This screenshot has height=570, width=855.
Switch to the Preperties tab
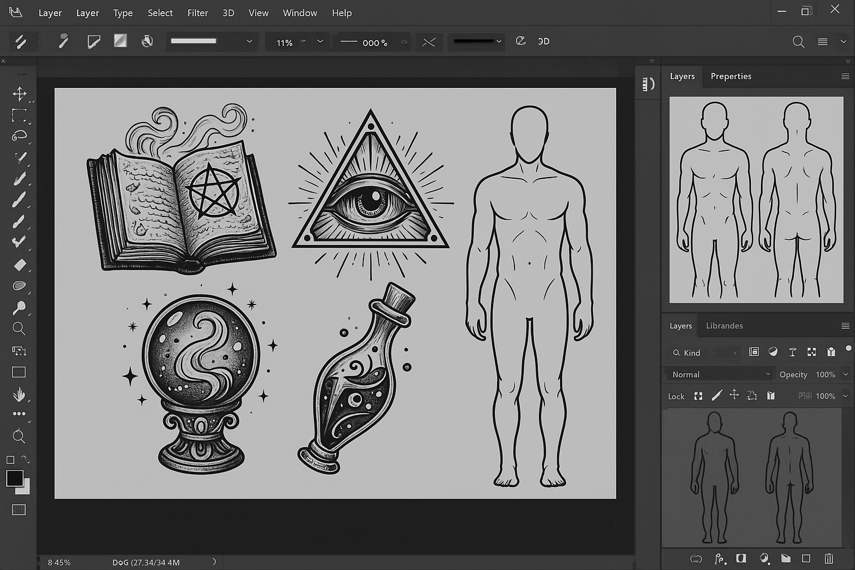pyautogui.click(x=730, y=76)
